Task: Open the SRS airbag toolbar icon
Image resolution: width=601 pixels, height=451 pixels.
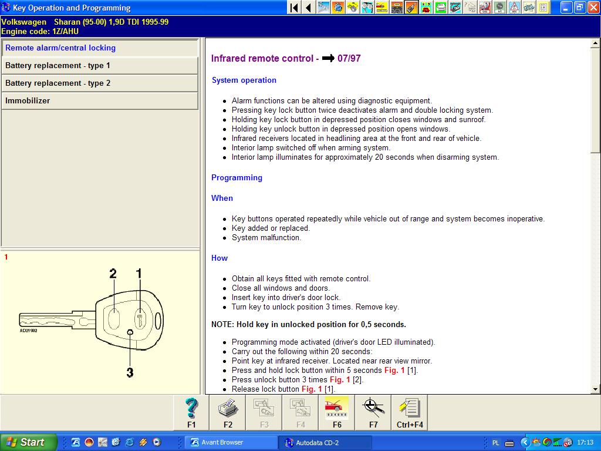Action: [x=484, y=8]
